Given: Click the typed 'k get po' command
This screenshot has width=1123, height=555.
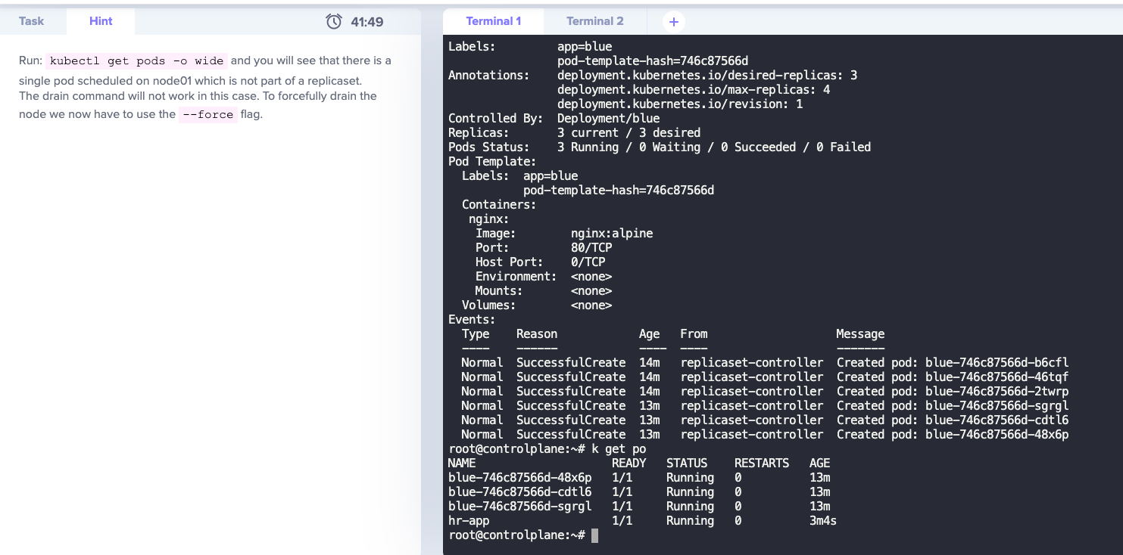Looking at the screenshot, I should tap(619, 449).
